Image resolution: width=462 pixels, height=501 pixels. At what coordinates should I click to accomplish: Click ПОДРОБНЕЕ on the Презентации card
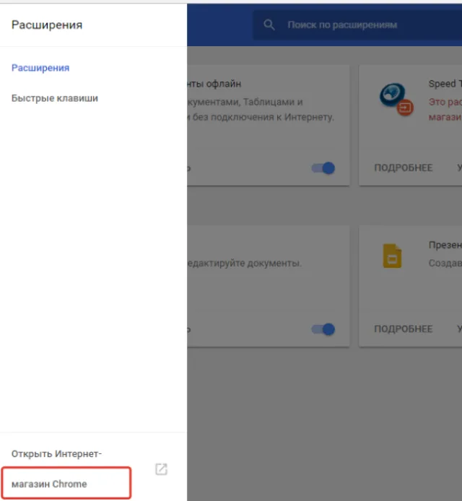(x=404, y=328)
